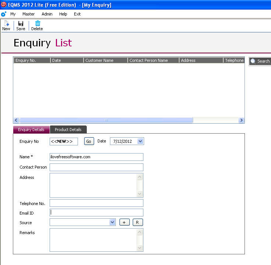
Task: Click the enquiry list left scroll arrow
Action: pos(16,120)
